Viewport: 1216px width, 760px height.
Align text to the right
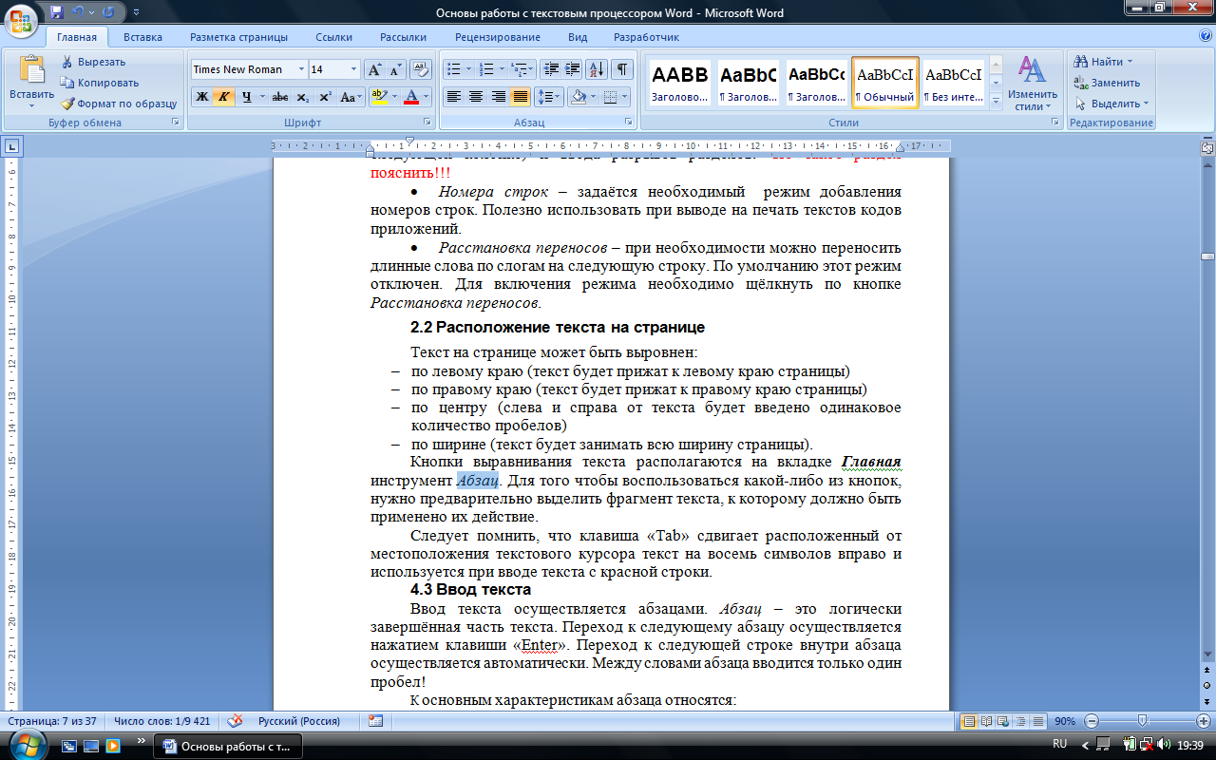coord(498,97)
